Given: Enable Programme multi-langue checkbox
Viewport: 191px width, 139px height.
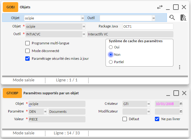Looking at the screenshot, I should [27, 43].
